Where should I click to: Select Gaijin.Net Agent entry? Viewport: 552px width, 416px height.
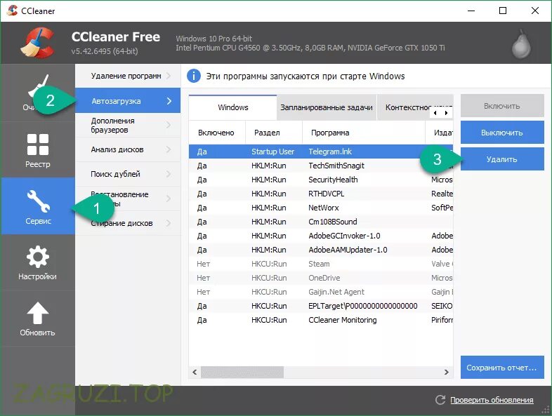(321, 292)
